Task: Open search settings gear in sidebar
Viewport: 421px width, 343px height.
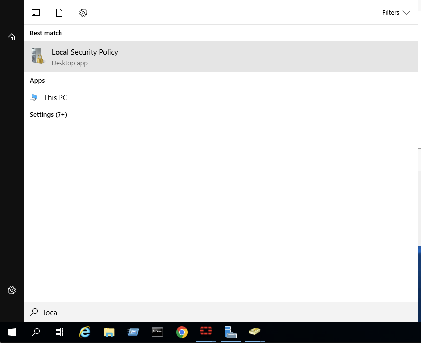Action: click(x=12, y=290)
